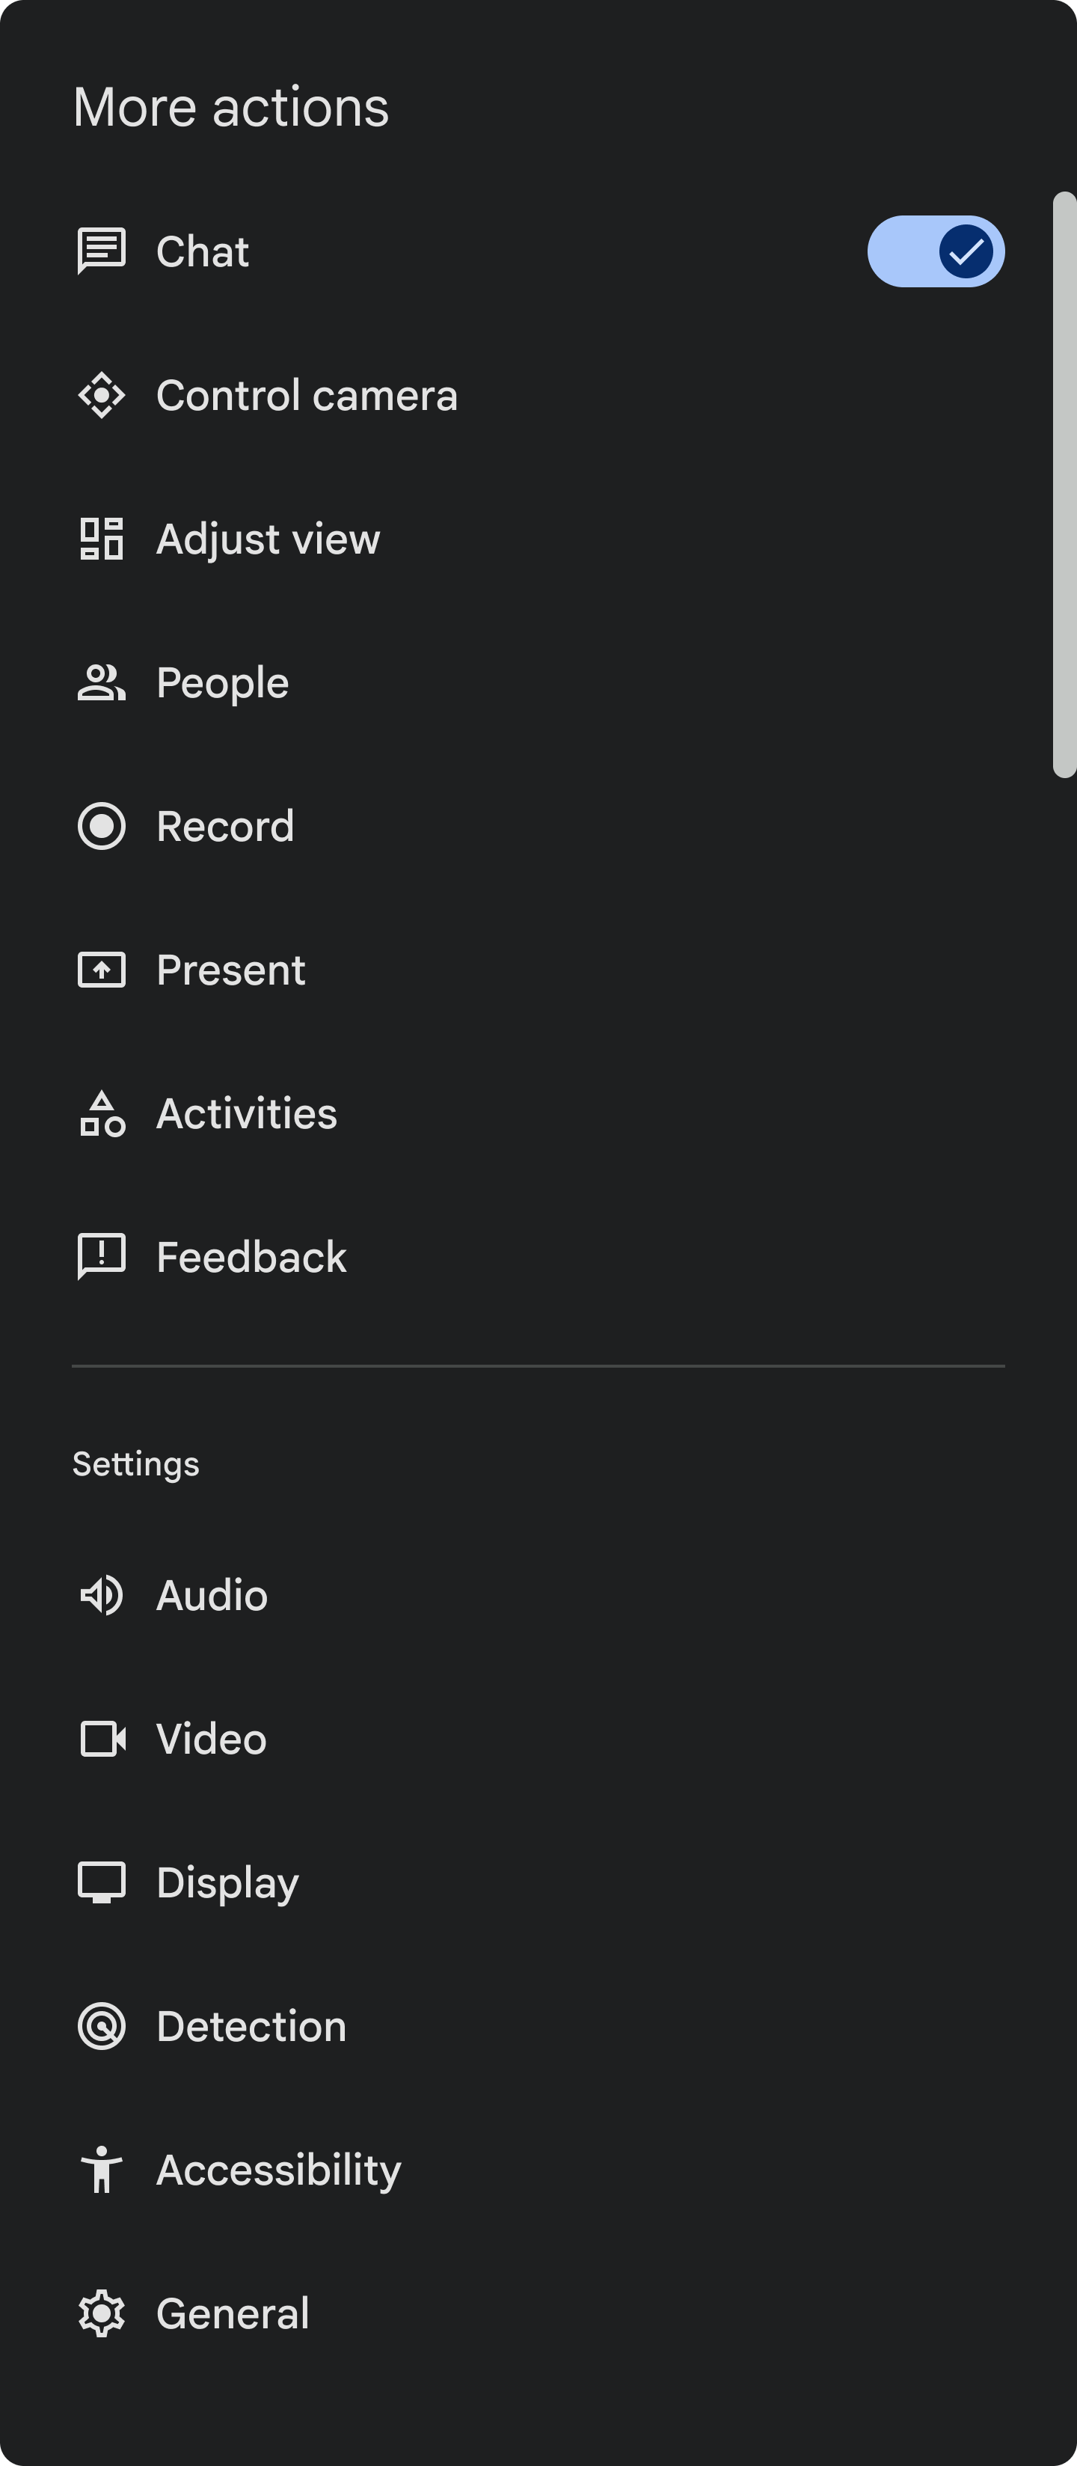Toggle the Chat switch off
Screen dimensions: 1077x2466
(x=936, y=252)
